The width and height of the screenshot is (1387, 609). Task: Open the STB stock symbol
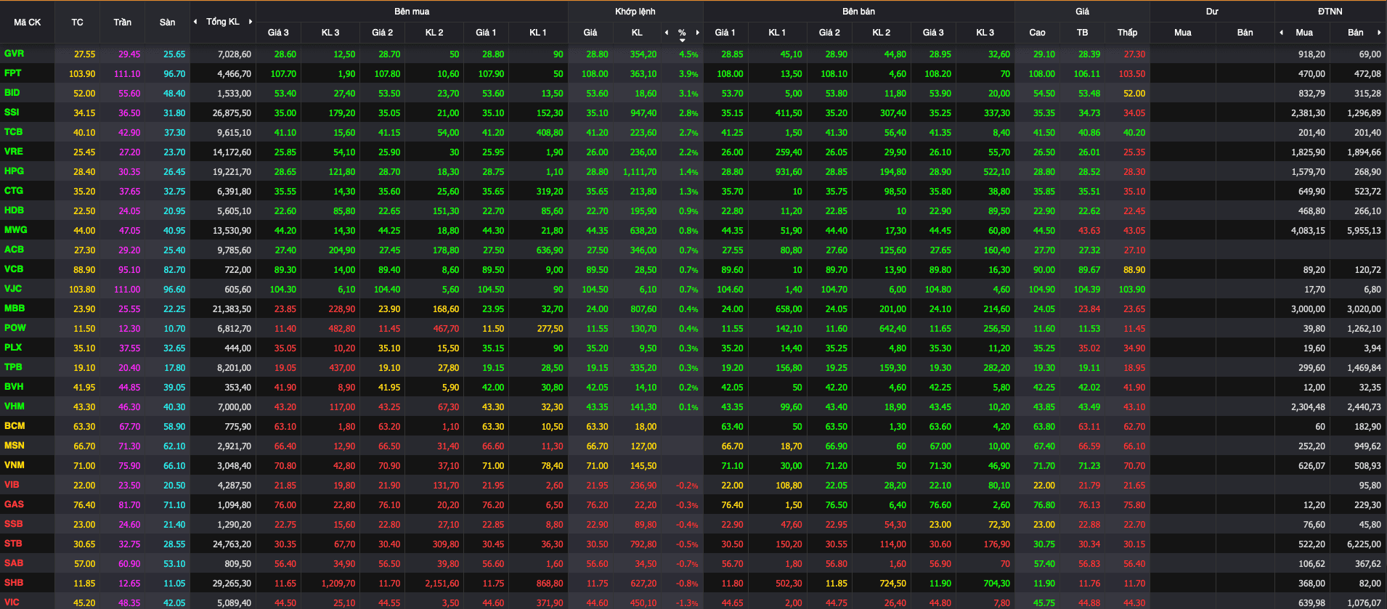click(13, 544)
